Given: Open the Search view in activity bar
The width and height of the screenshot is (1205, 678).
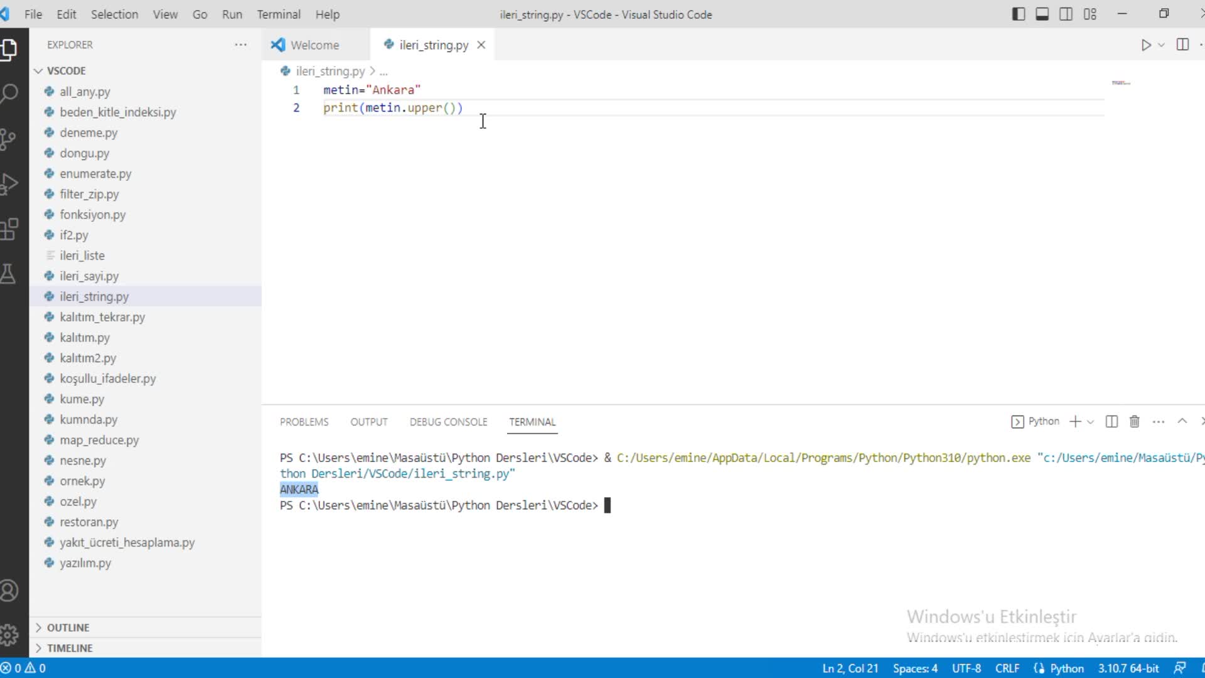Looking at the screenshot, I should point(9,94).
